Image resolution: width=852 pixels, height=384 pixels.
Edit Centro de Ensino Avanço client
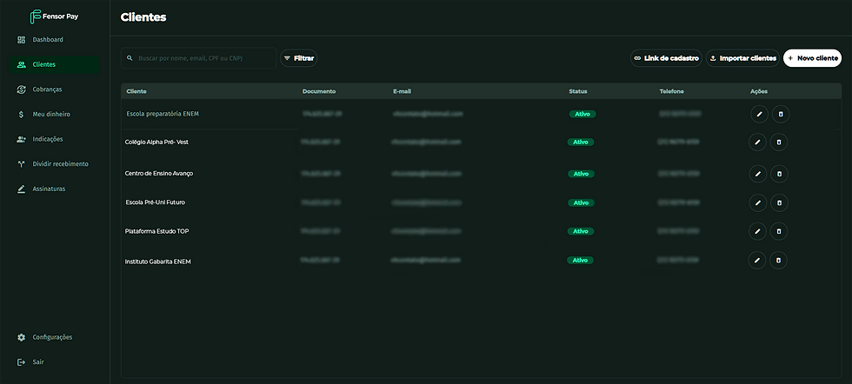(758, 174)
